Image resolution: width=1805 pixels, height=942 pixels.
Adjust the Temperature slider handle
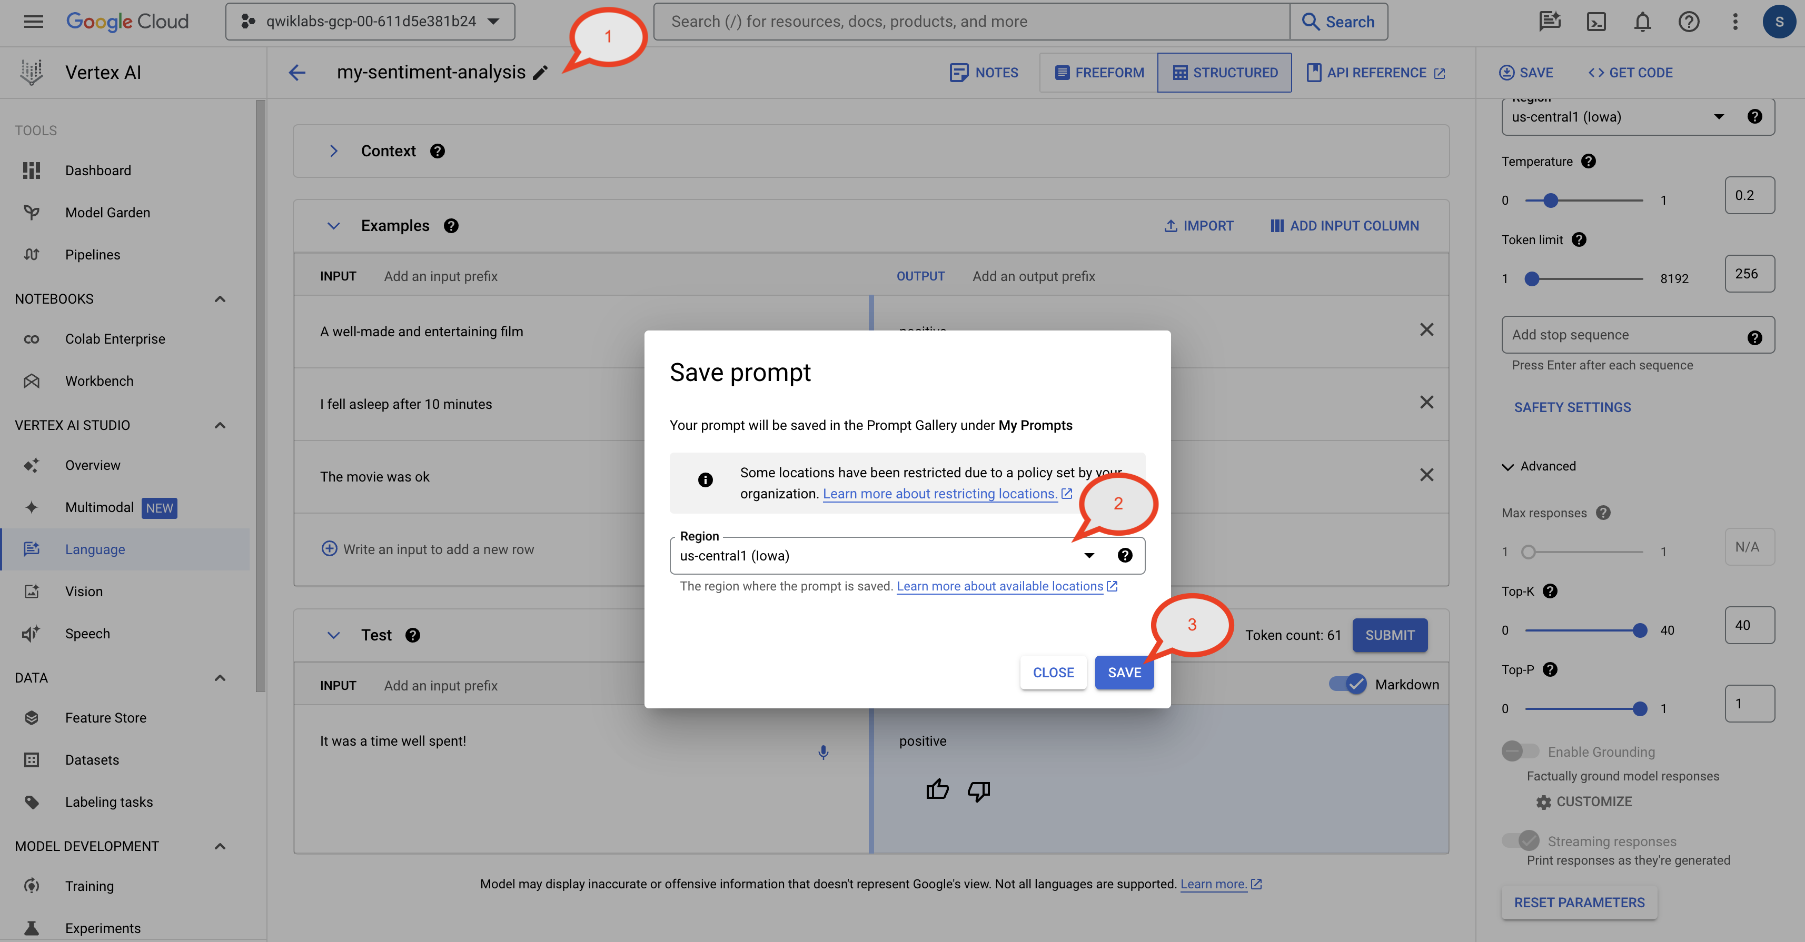(x=1551, y=201)
